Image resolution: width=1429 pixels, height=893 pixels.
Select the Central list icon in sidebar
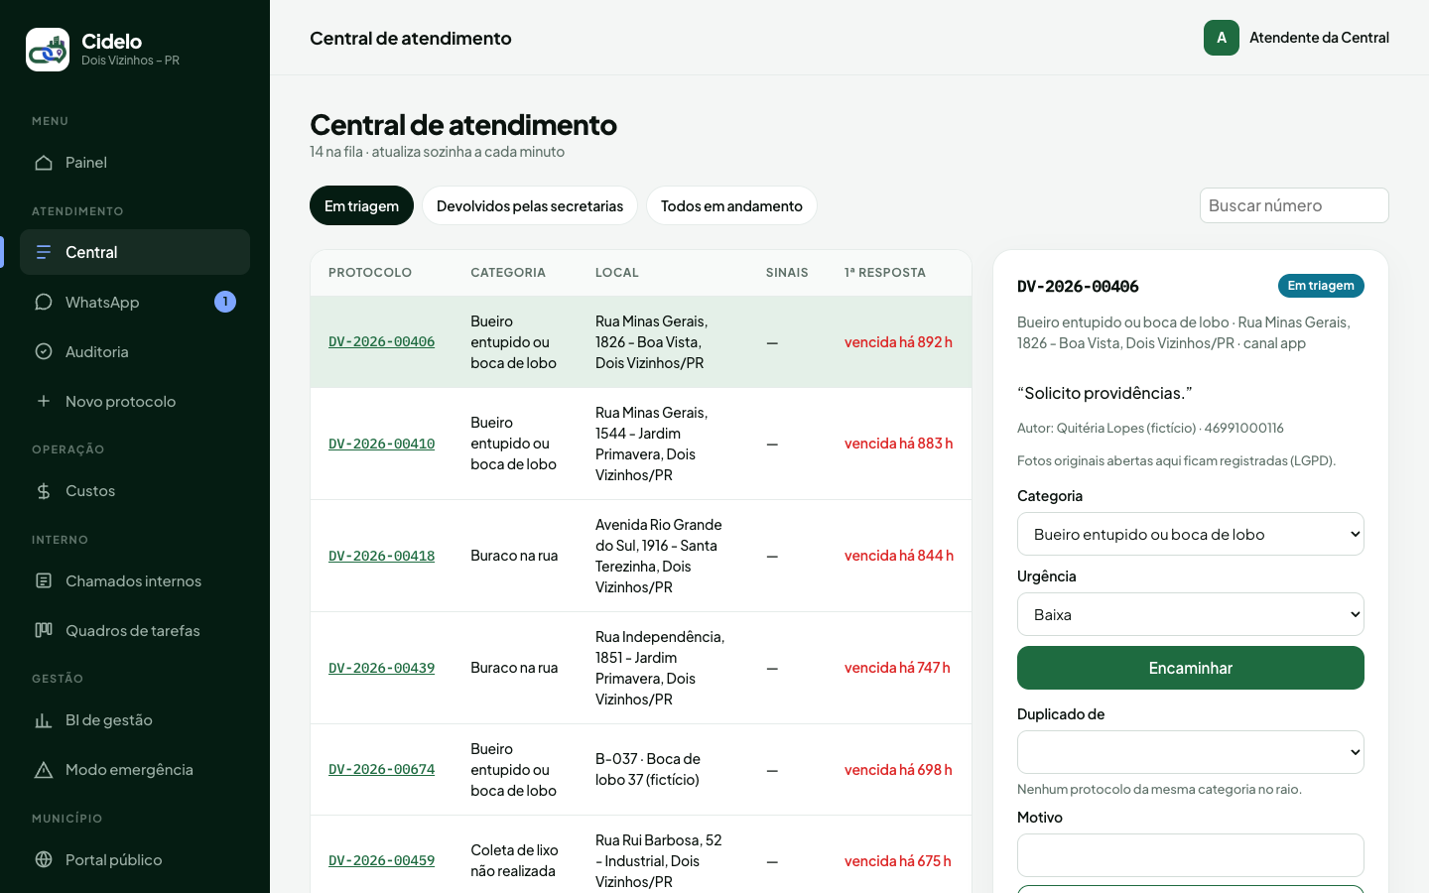44,252
